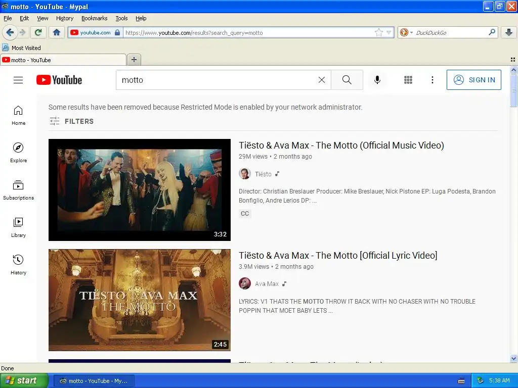Click the Windows Start button
Screen dimensions: 518x388
24,381
